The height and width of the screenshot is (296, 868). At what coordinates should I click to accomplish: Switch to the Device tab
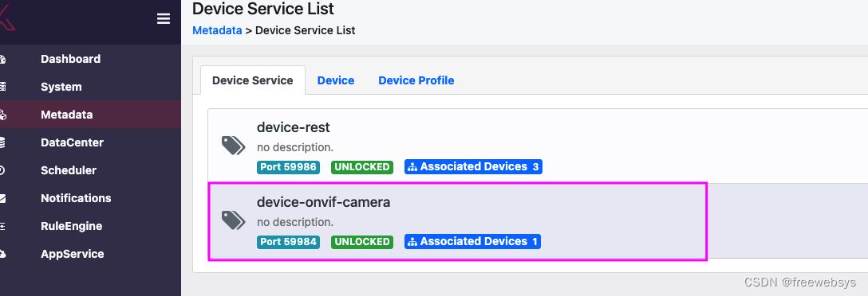point(335,80)
